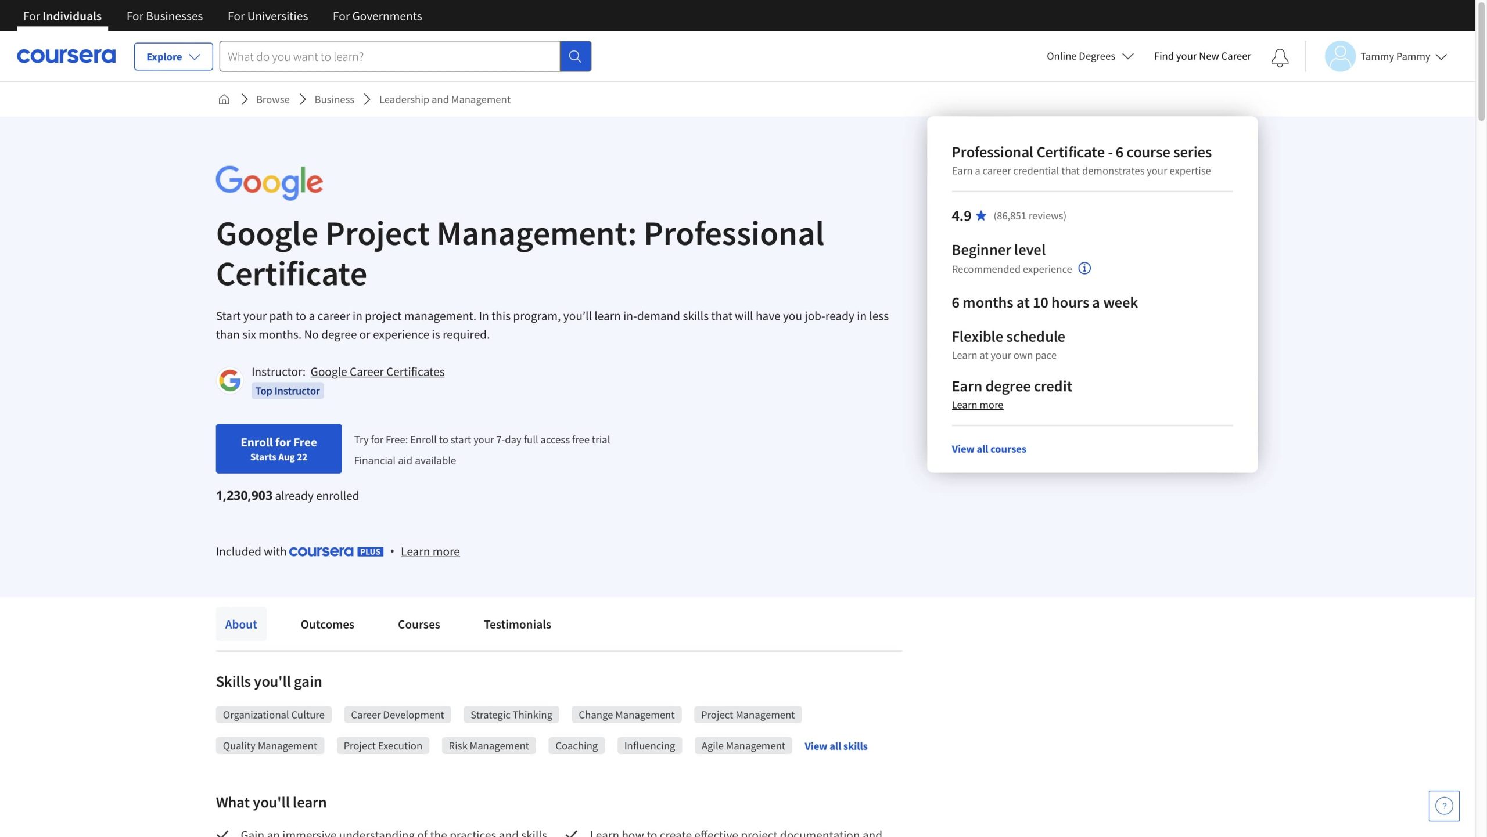The height and width of the screenshot is (837, 1487).
Task: Click the home breadcrumb icon
Action: tap(224, 99)
